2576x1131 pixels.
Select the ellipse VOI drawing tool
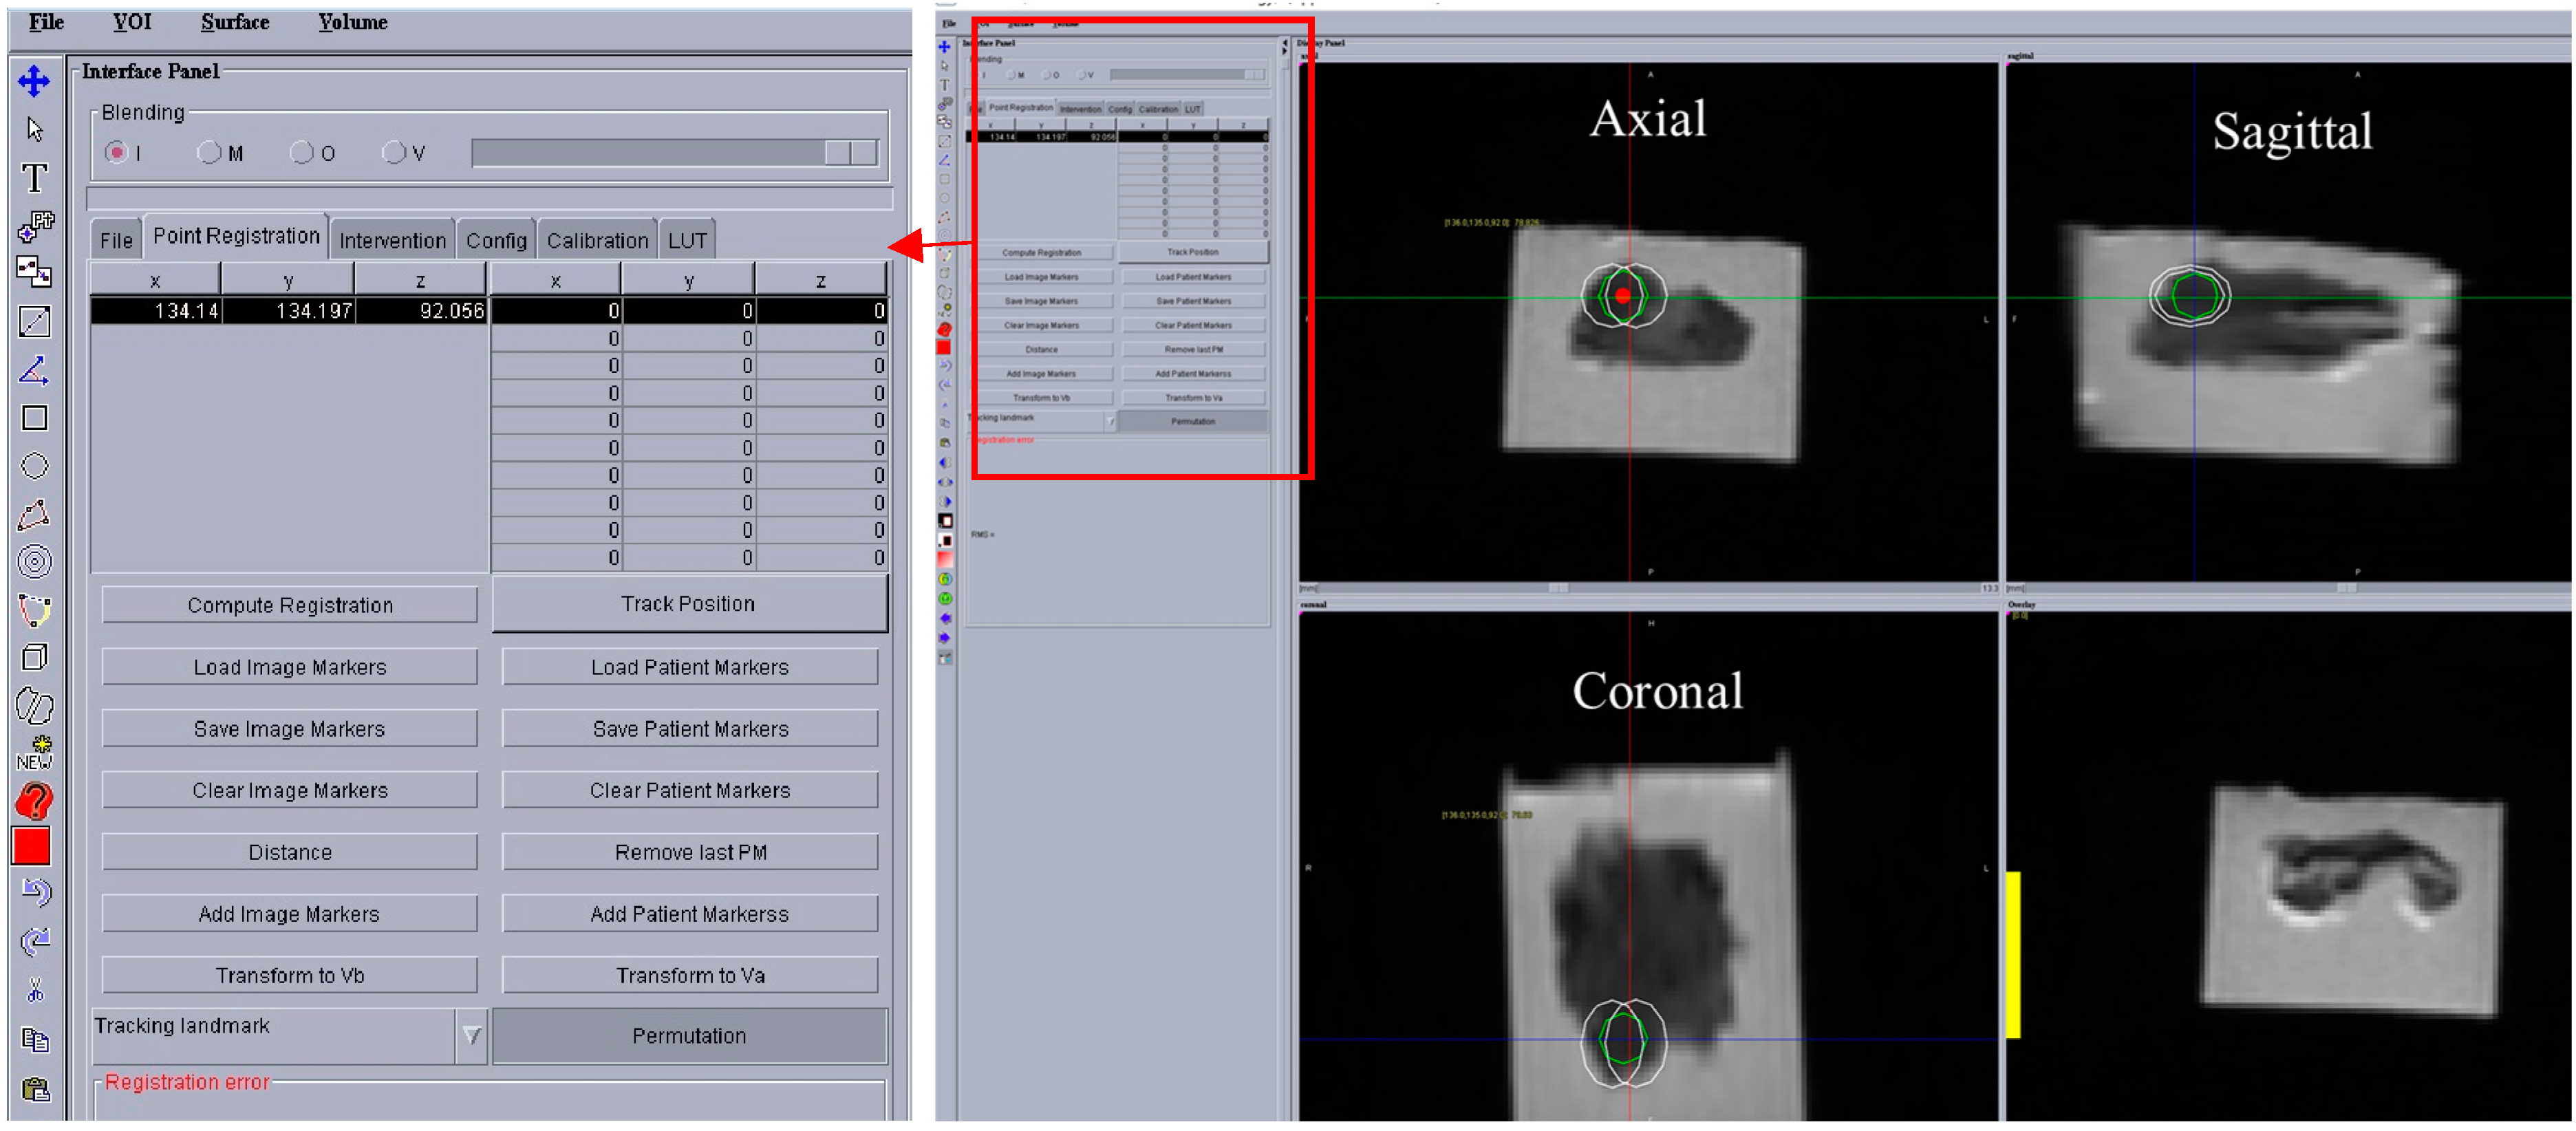pos(34,467)
